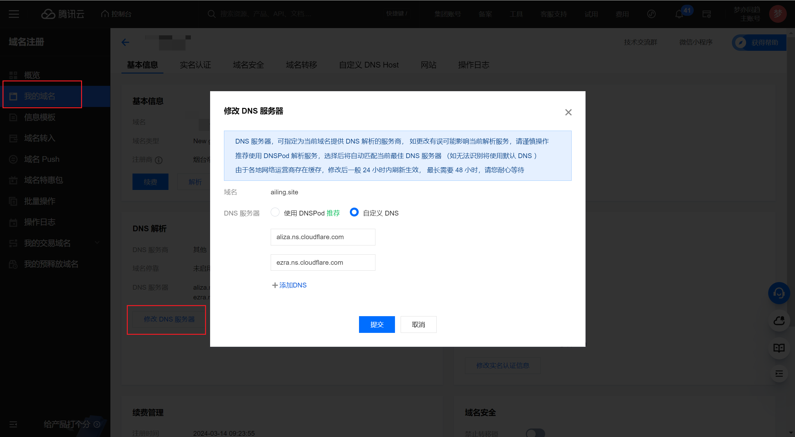Click the aliza.ns.cloudflare.com input field
795x437 pixels.
click(323, 237)
